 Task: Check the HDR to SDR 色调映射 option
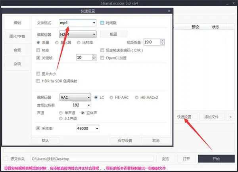point(38,81)
